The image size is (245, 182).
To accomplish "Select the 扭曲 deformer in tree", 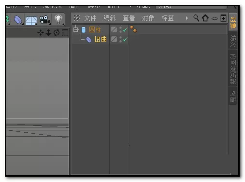I will [x=101, y=39].
